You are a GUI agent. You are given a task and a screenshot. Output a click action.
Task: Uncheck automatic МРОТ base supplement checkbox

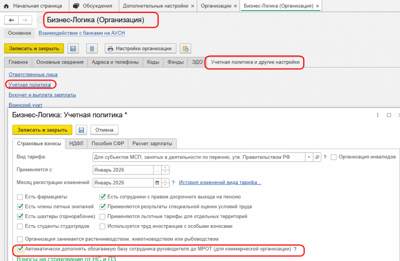click(20, 249)
